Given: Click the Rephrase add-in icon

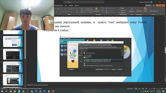Looking at the screenshot, I should [x=155, y=10].
